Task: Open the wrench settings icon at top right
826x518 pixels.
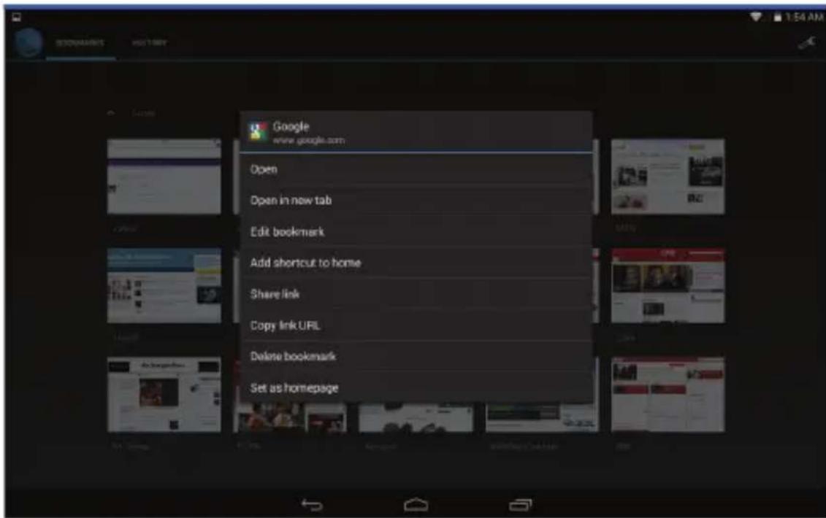Action: click(x=806, y=42)
